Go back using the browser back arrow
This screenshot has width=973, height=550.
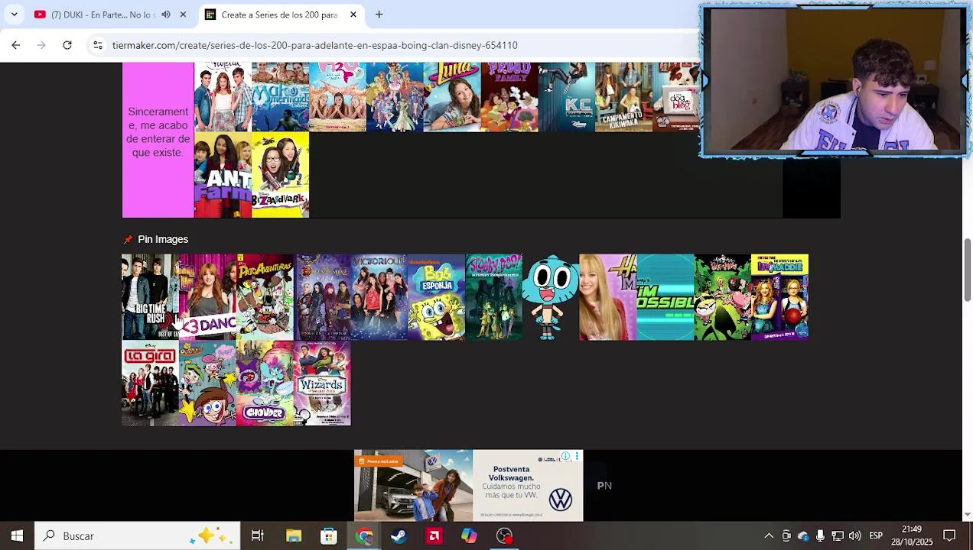15,45
